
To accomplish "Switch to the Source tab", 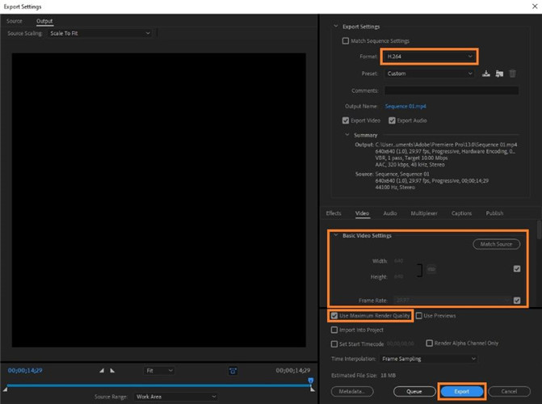I will 15,21.
